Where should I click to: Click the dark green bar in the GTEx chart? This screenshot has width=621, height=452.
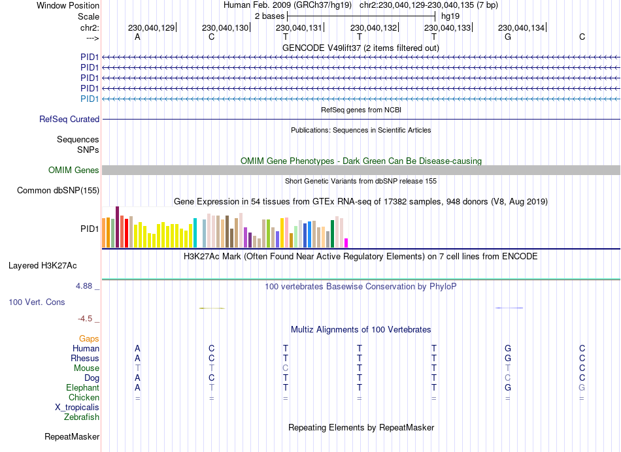click(x=332, y=234)
